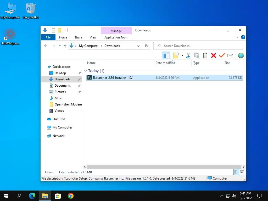Open the Help question mark icon
Image resolution: width=268 pixels, height=201 pixels.
click(243, 37)
